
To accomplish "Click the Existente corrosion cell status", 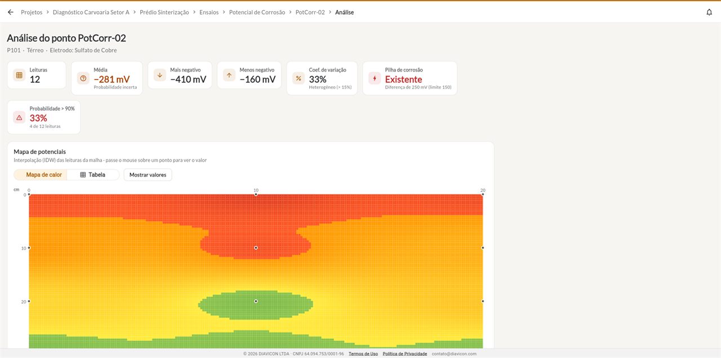I will click(403, 79).
